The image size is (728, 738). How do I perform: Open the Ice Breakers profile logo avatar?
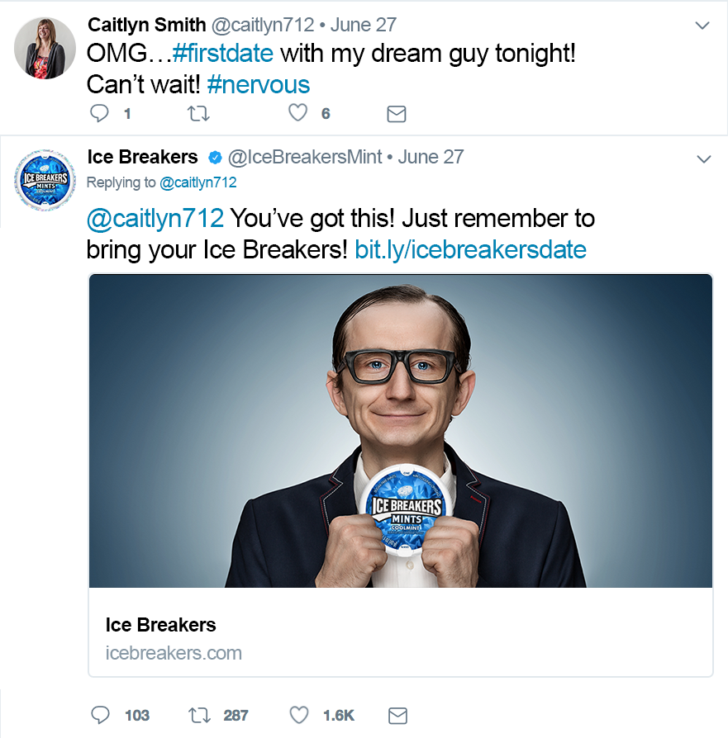pyautogui.click(x=45, y=180)
